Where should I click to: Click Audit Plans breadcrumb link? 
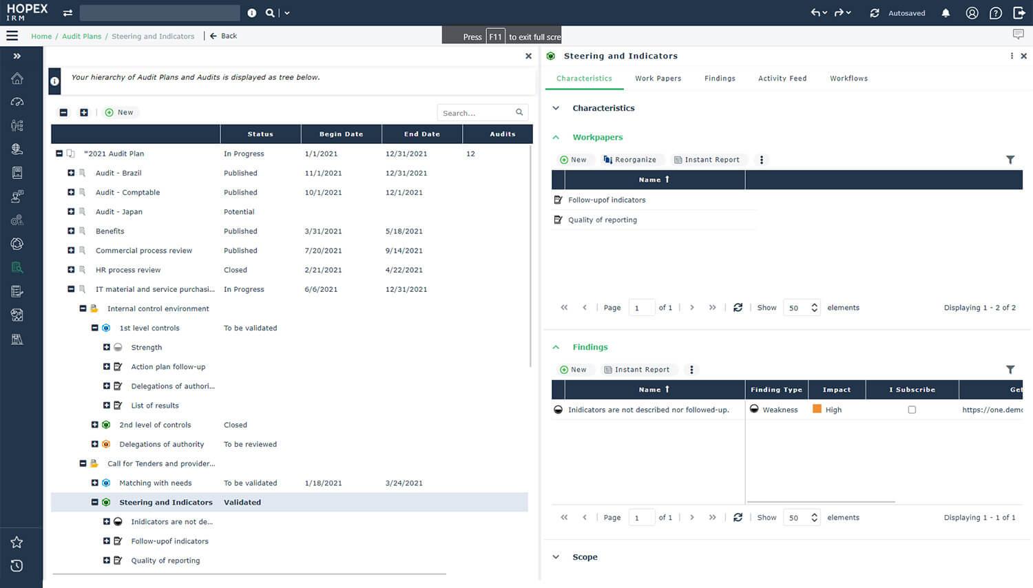coord(81,36)
